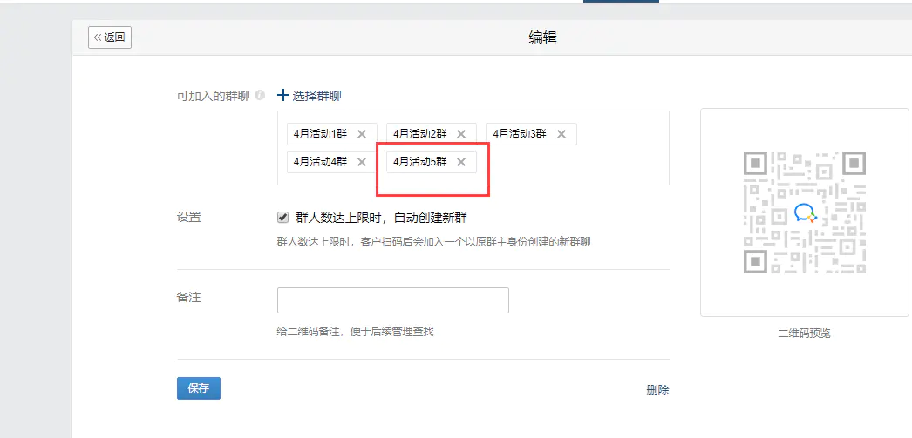912x438 pixels.
Task: Click into the 备注 input field
Action: tap(392, 300)
